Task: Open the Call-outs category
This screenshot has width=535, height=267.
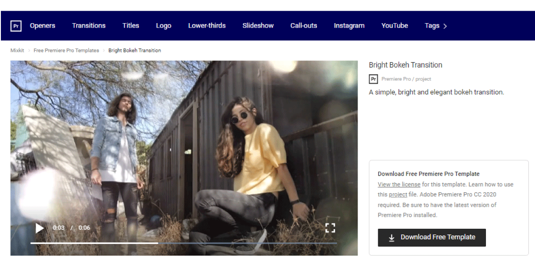Action: point(304,26)
